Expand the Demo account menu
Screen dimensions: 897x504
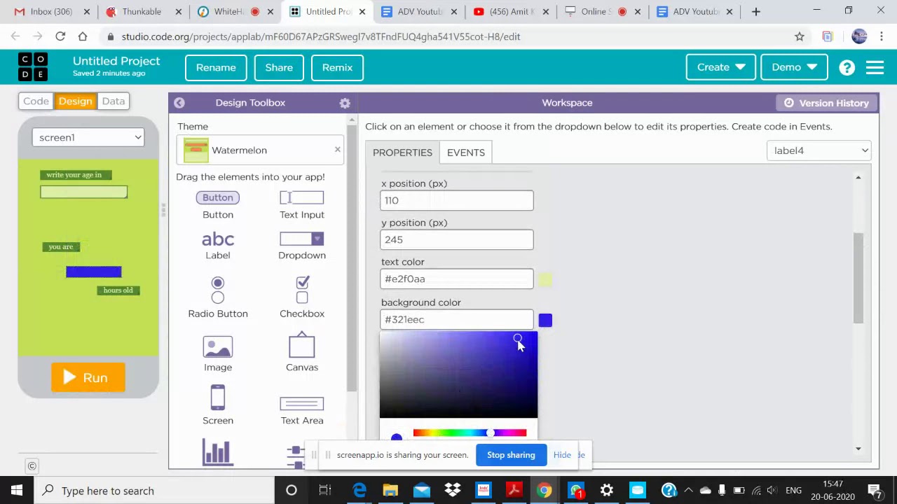[795, 67]
